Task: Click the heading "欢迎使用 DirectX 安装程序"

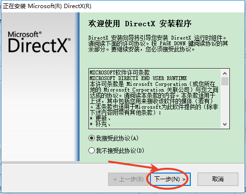Action: pos(140,23)
